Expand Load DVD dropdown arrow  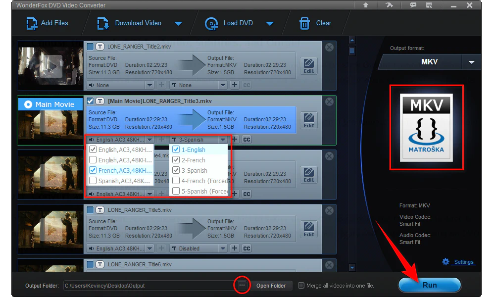click(270, 24)
